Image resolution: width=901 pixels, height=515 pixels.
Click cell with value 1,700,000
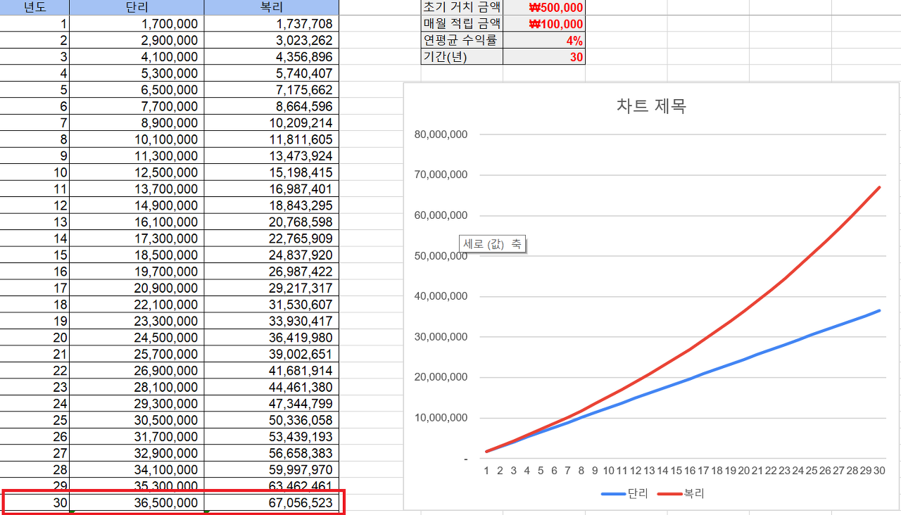click(137, 24)
